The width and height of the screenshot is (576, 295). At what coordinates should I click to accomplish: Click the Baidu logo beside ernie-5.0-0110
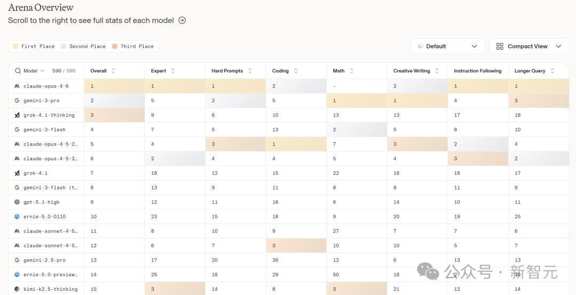pyautogui.click(x=17, y=217)
